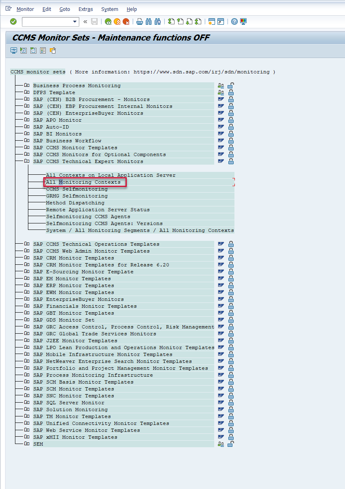Click the red Cancel icon in toolbar
The image size is (345, 489).
pyautogui.click(x=126, y=21)
